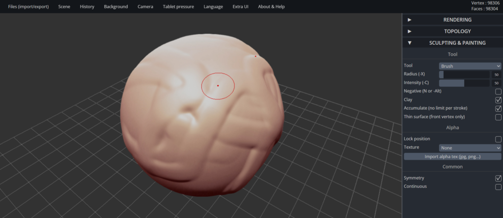Open the Tablet pressure menu
The width and height of the screenshot is (503, 218).
click(178, 7)
